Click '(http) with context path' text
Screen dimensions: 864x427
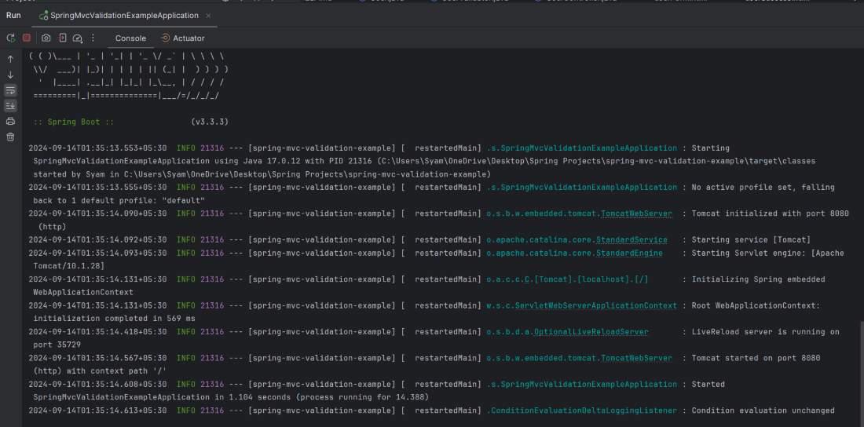click(100, 371)
